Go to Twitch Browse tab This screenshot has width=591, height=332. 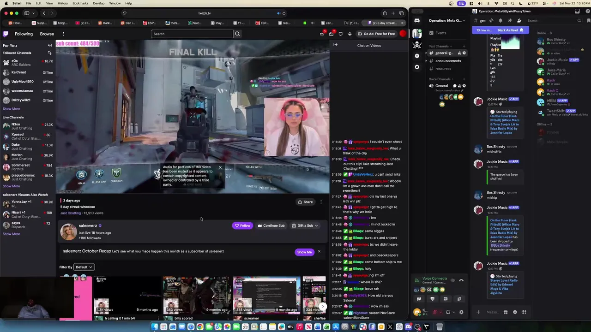47,34
